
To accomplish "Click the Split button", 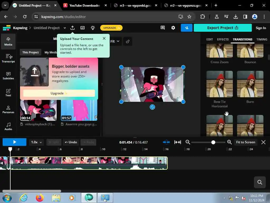I will pyautogui.click(x=54, y=142).
